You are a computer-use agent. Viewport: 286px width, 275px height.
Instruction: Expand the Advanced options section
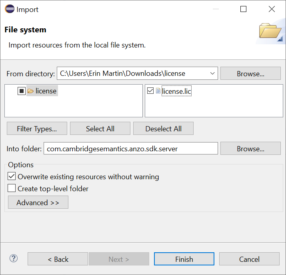(x=38, y=202)
